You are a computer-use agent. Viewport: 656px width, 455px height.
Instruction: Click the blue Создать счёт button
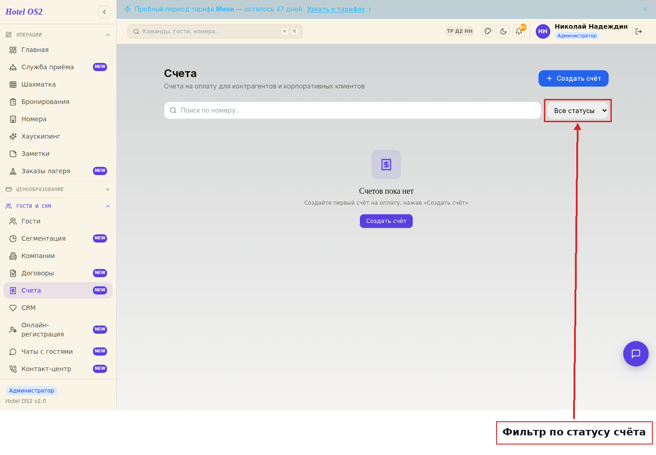click(574, 78)
